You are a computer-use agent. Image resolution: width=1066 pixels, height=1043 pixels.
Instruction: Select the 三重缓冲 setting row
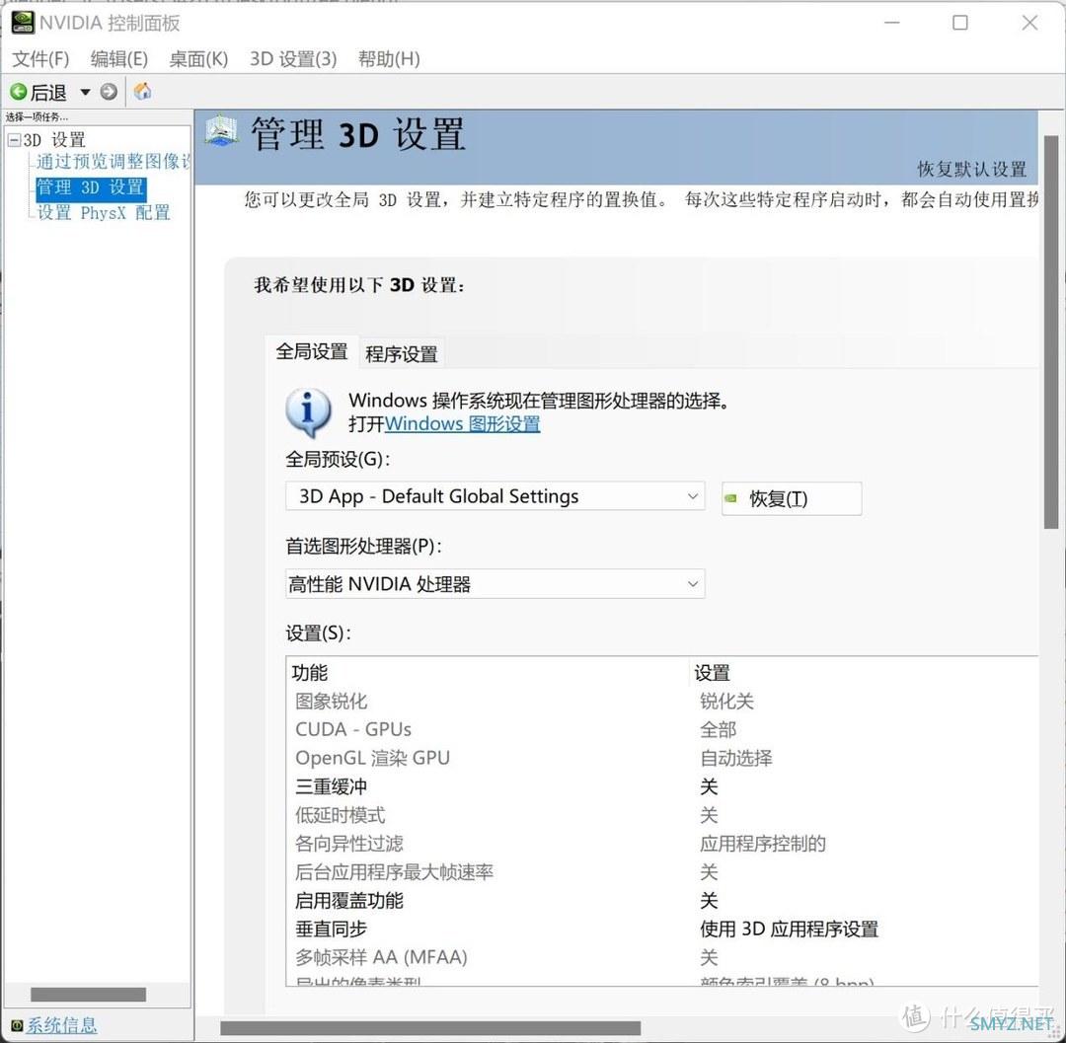click(x=662, y=786)
